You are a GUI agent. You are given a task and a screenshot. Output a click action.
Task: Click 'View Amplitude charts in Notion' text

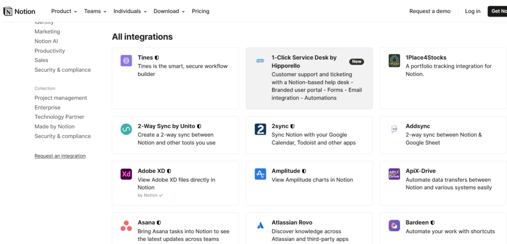click(x=312, y=180)
